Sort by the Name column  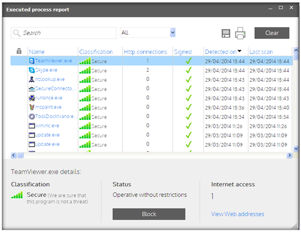(x=37, y=52)
